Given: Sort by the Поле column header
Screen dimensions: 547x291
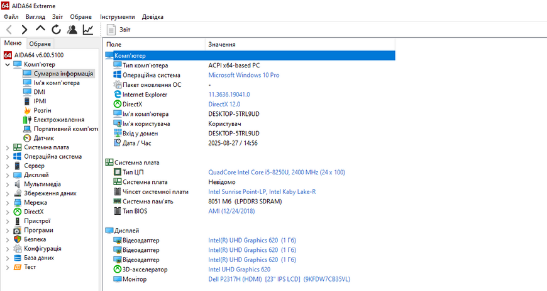Looking at the screenshot, I should (x=154, y=44).
